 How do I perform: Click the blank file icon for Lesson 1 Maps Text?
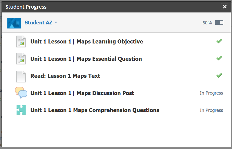[21, 77]
